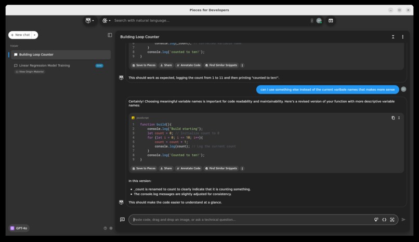Screen dimensions: 419x242
Task: Open the help question mark icon
Action: click(105, 228)
